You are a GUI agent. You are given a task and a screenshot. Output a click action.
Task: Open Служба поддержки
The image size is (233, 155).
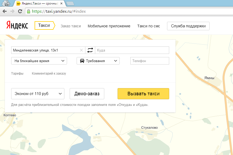[x=188, y=26]
